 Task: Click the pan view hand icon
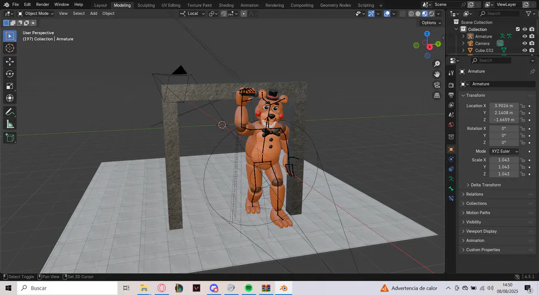click(437, 74)
